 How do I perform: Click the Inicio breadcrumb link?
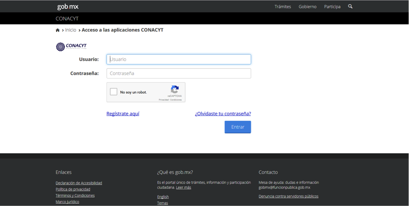71,30
